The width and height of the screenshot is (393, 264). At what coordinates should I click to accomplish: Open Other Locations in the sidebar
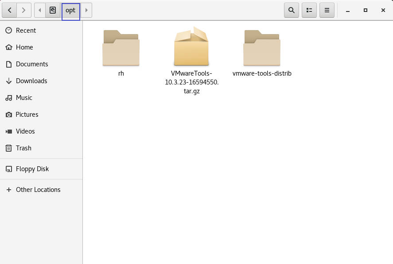coord(41,190)
